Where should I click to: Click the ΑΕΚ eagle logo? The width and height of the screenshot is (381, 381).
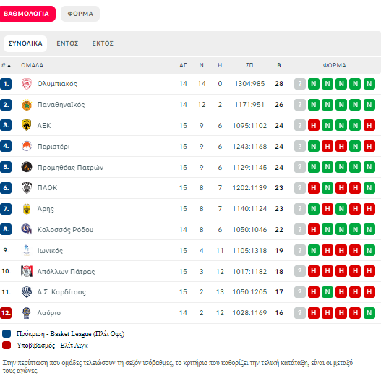coord(27,125)
